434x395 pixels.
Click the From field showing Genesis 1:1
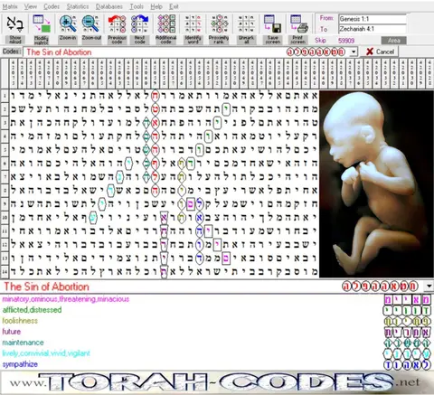tap(373, 19)
